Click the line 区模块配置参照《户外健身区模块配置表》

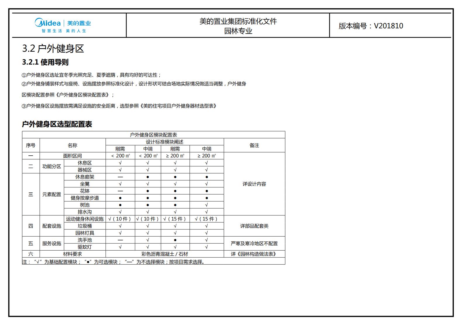(x=68, y=95)
